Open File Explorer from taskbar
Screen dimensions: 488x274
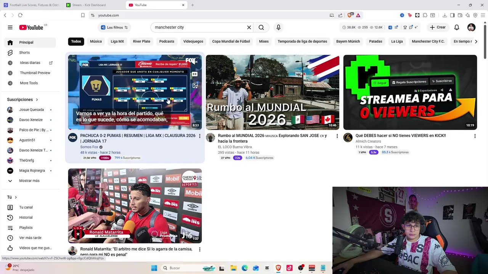pos(233,268)
